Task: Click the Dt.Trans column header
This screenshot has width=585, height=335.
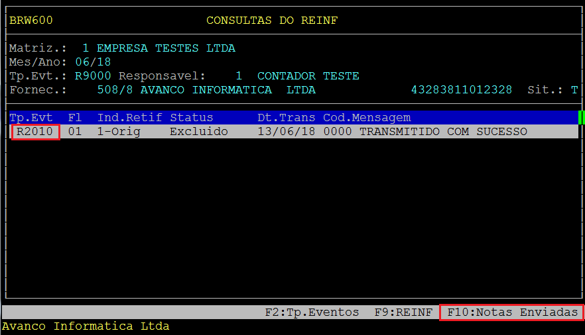Action: pos(287,118)
